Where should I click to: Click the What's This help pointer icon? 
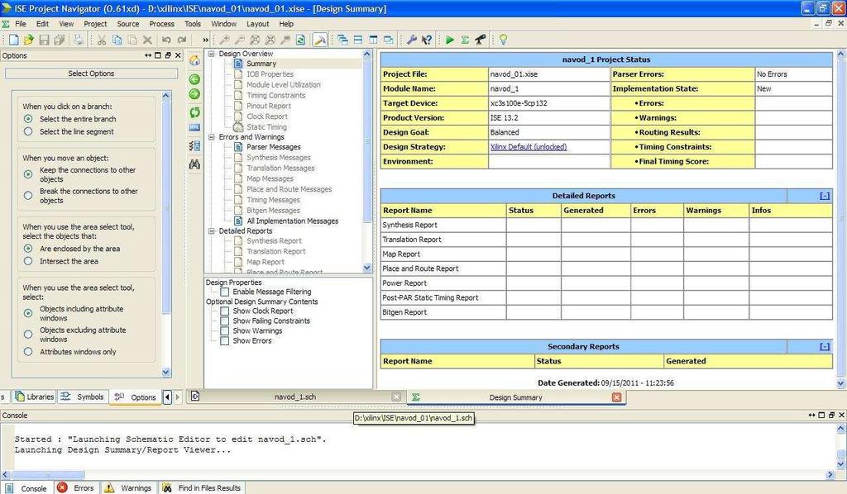[426, 40]
